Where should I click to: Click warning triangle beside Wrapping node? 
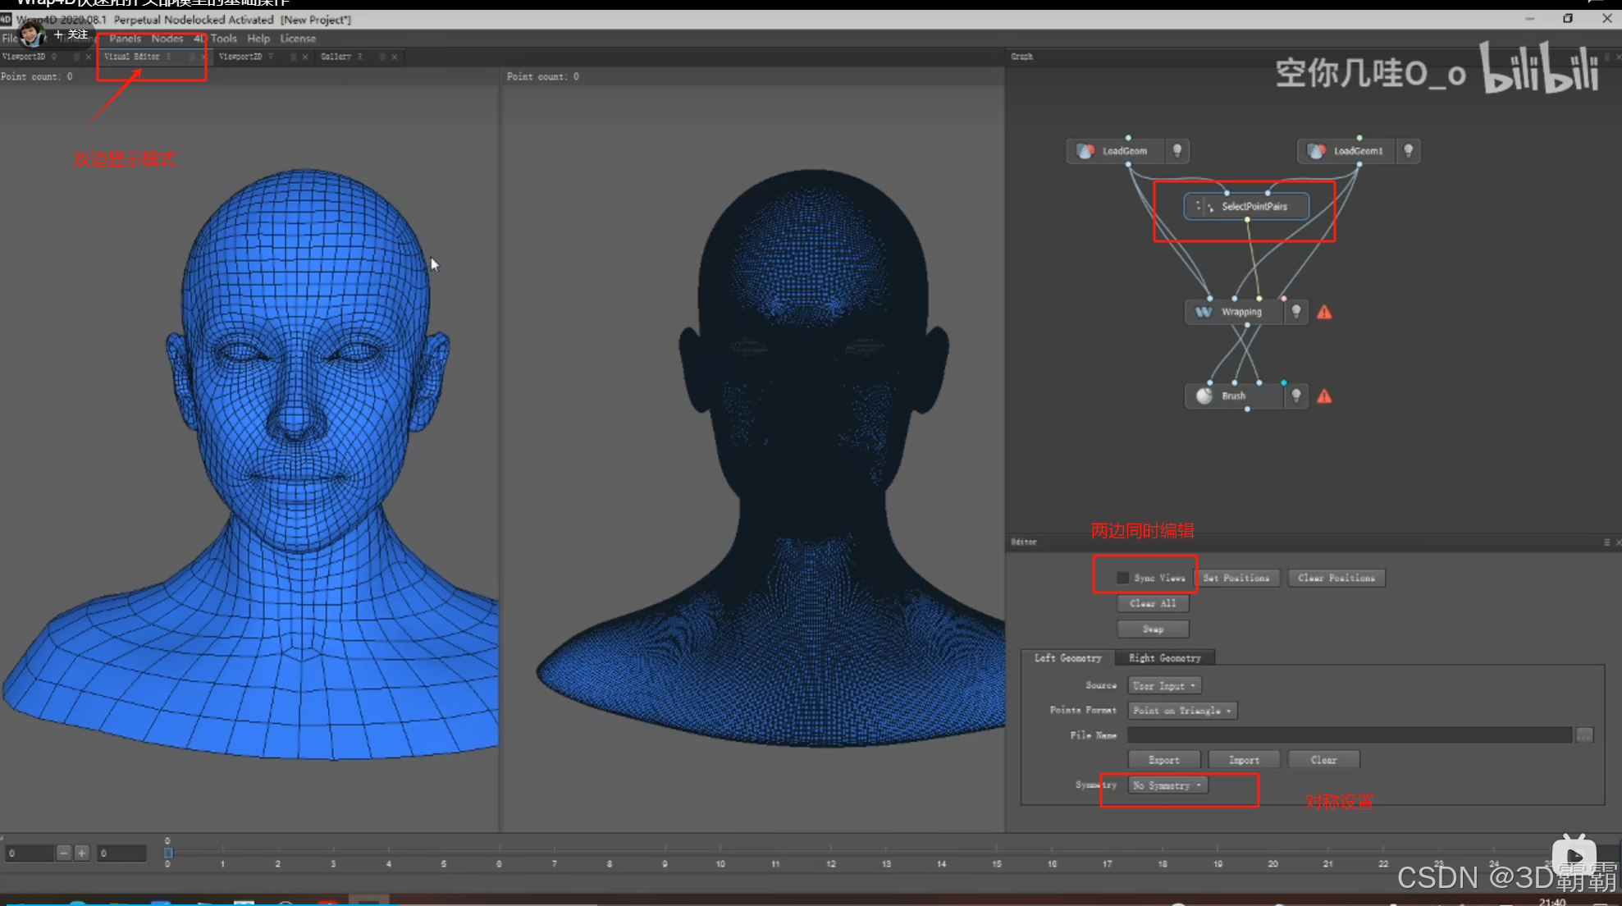pyautogui.click(x=1324, y=313)
